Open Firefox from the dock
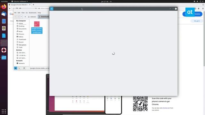205x115 pixels. [x=4, y=7]
